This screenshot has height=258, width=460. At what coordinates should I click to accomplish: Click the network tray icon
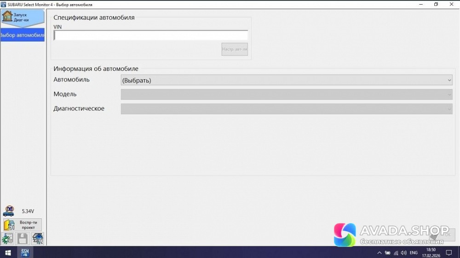[396, 253]
